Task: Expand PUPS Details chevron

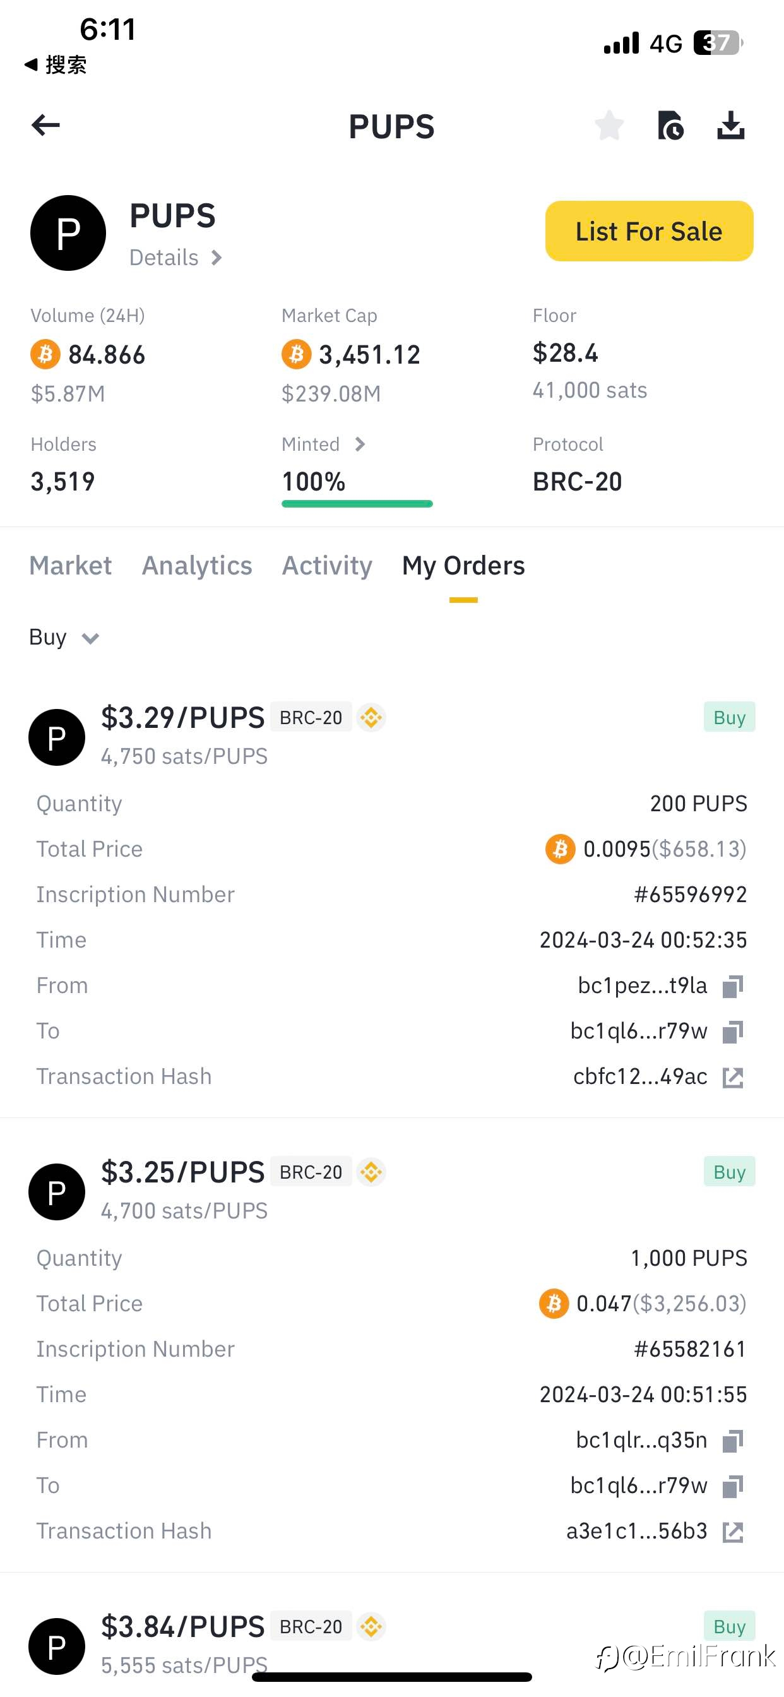Action: pos(216,258)
